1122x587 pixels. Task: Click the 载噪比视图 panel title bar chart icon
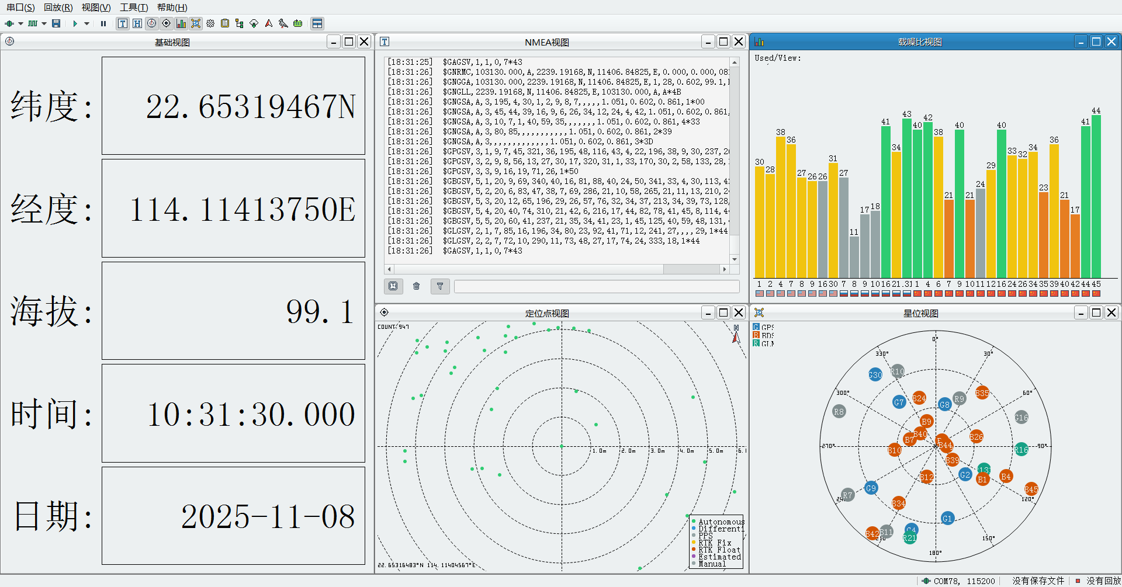pyautogui.click(x=759, y=41)
